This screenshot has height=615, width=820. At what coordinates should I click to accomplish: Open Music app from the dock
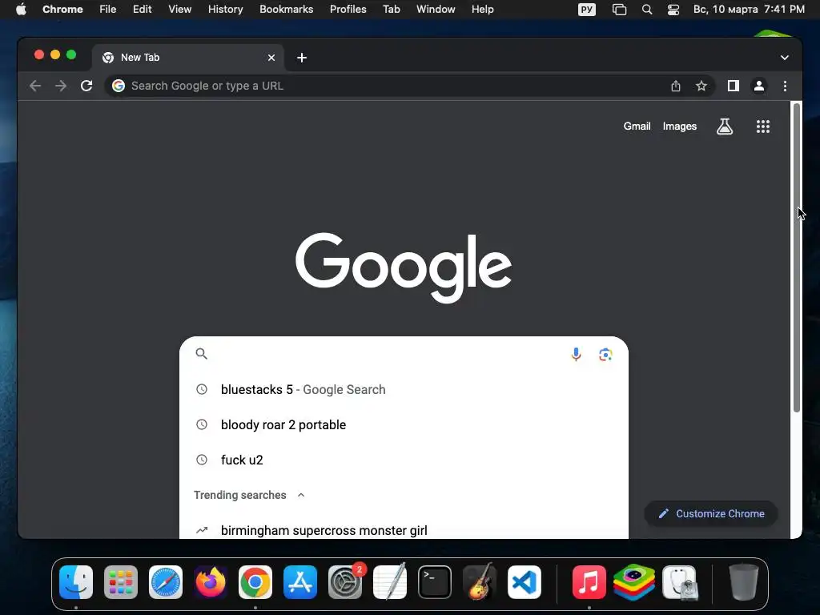point(589,582)
